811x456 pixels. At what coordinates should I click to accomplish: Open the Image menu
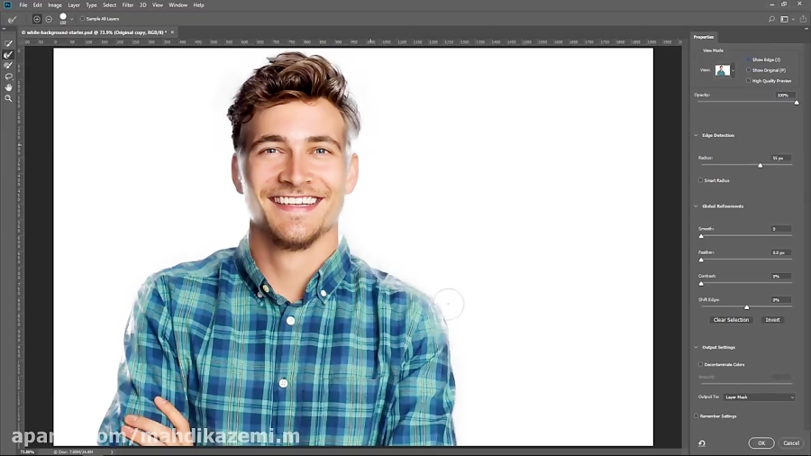tap(55, 5)
